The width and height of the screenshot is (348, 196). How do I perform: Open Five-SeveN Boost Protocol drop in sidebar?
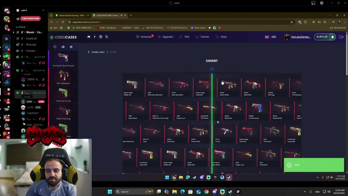(63, 60)
